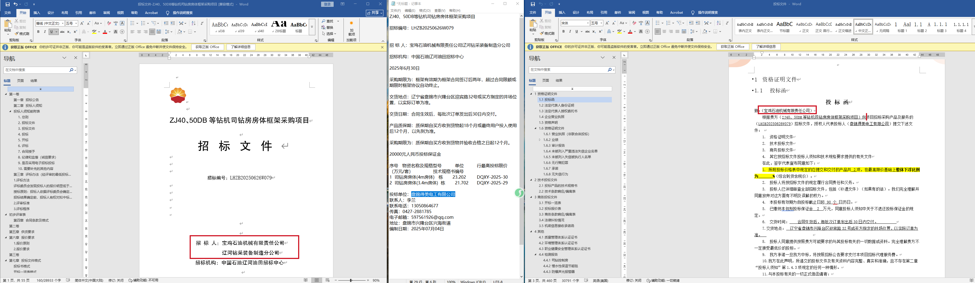The image size is (975, 283).
Task: Apply bullet list in 招标文件 Word window
Action: click(x=133, y=23)
